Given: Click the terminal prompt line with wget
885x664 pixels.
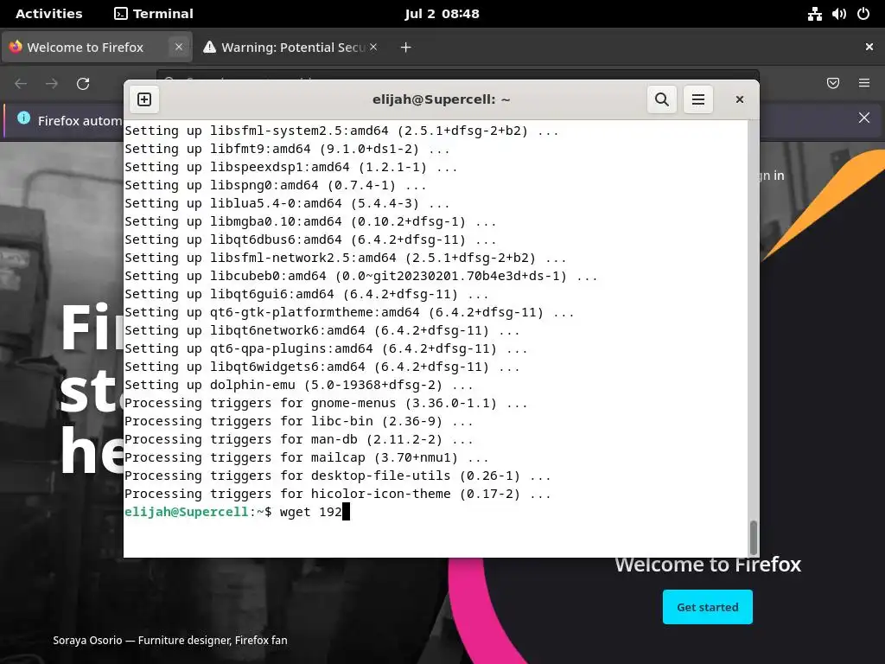Looking at the screenshot, I should (x=237, y=512).
